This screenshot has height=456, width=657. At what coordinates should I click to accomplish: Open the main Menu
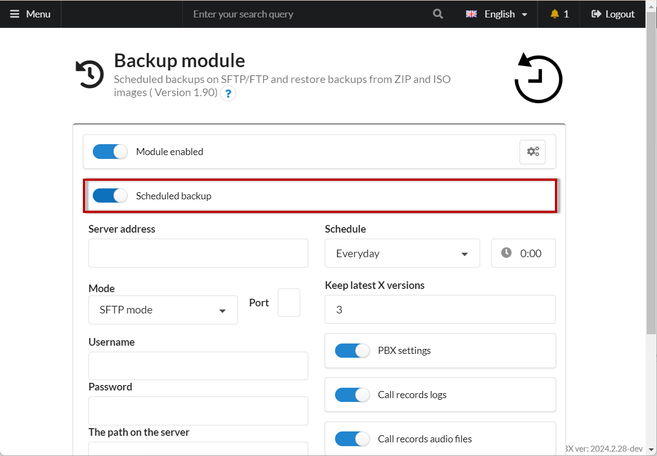tap(31, 14)
